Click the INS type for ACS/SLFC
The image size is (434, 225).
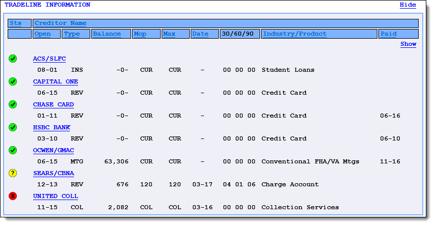pos(76,70)
